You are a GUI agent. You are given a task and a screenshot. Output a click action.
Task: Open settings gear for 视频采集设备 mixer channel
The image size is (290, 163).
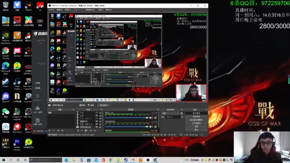156,126
